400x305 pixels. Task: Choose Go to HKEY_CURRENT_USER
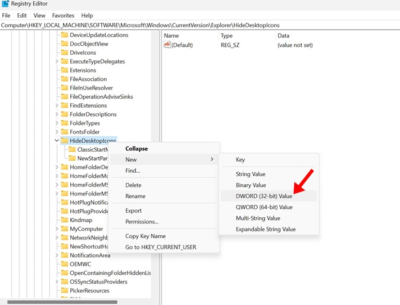[164, 247]
